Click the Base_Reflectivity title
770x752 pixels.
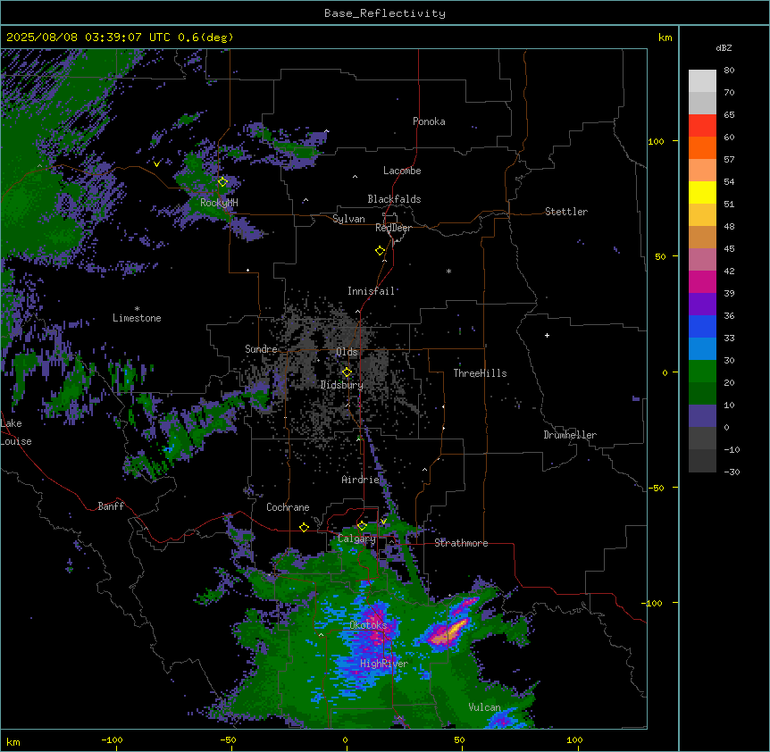[385, 13]
